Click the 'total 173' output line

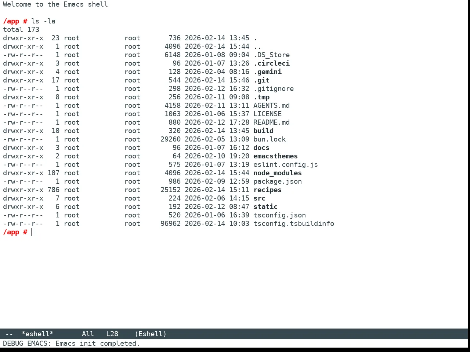tap(21, 30)
